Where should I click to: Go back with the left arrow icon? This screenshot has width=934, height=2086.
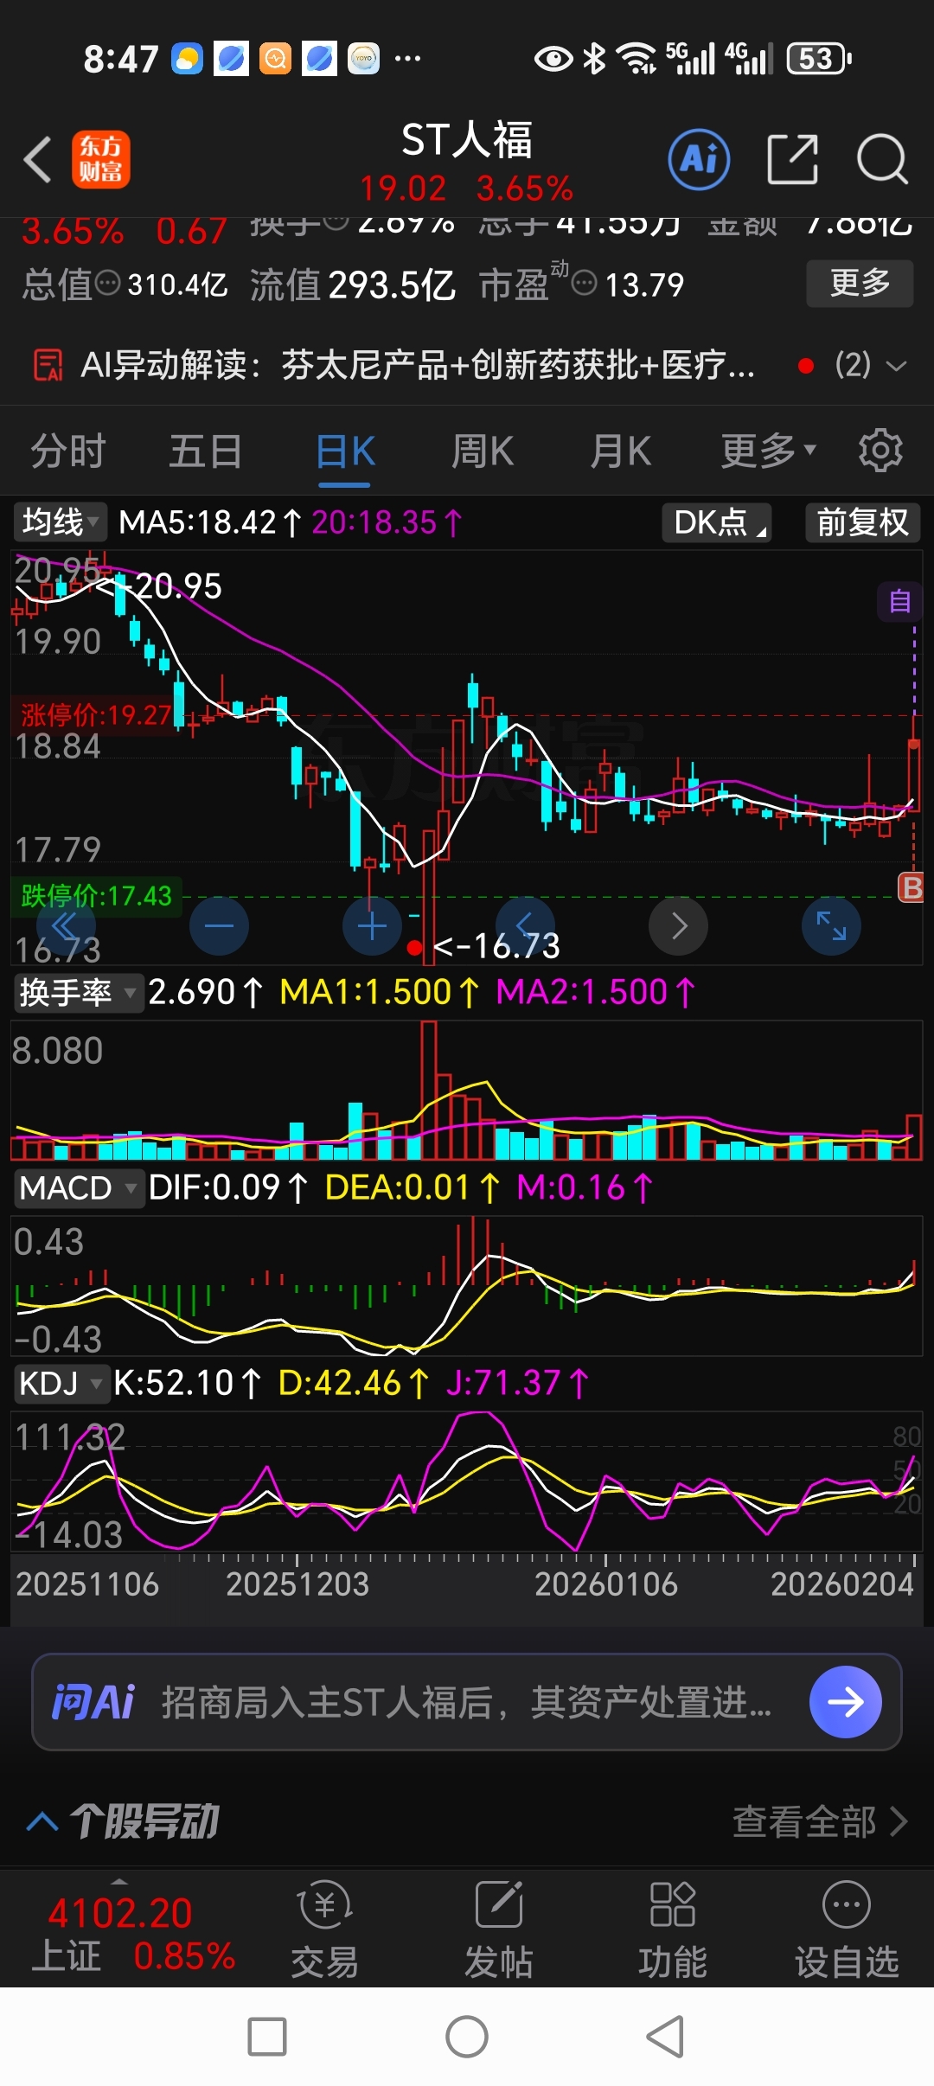[x=38, y=160]
